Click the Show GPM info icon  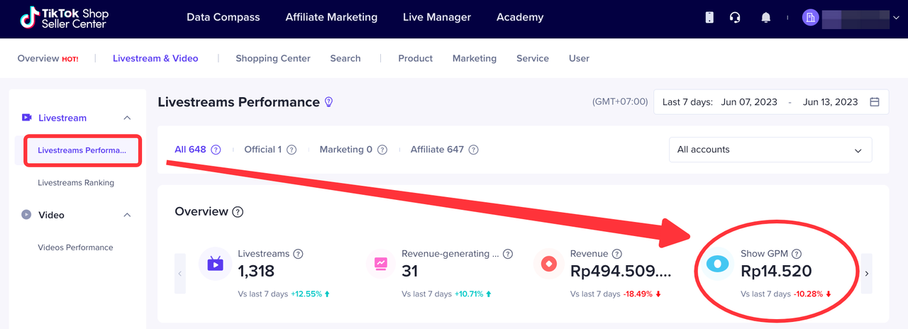[797, 254]
